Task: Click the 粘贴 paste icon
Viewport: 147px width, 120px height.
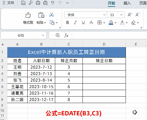Action: click(41, 15)
